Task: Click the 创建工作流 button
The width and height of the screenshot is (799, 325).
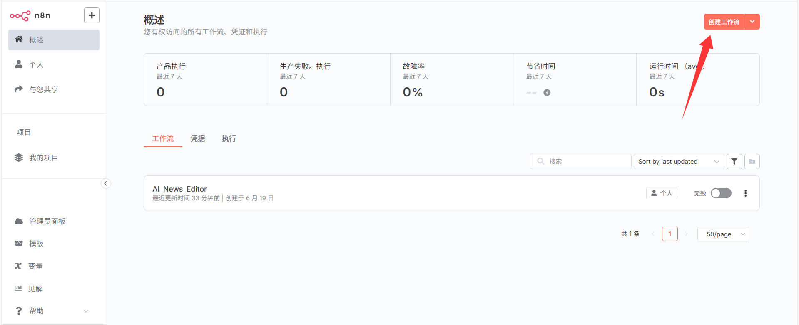Action: tap(724, 22)
